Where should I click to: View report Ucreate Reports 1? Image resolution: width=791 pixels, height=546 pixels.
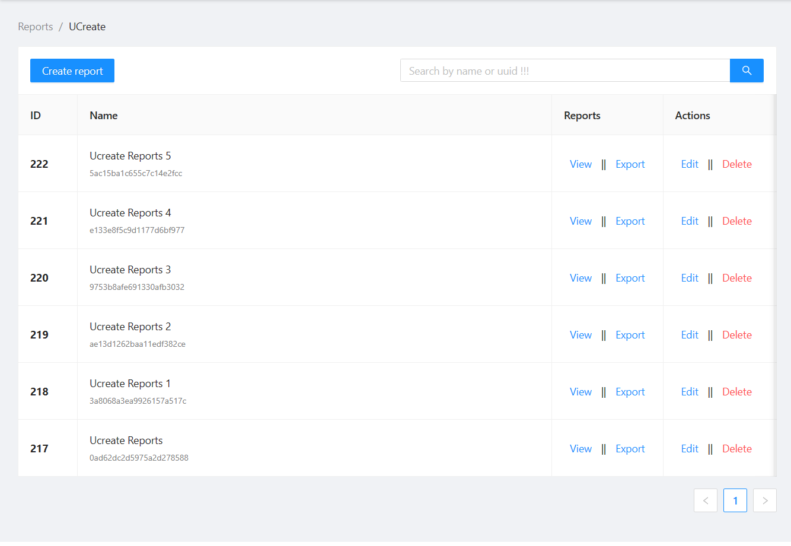point(581,392)
